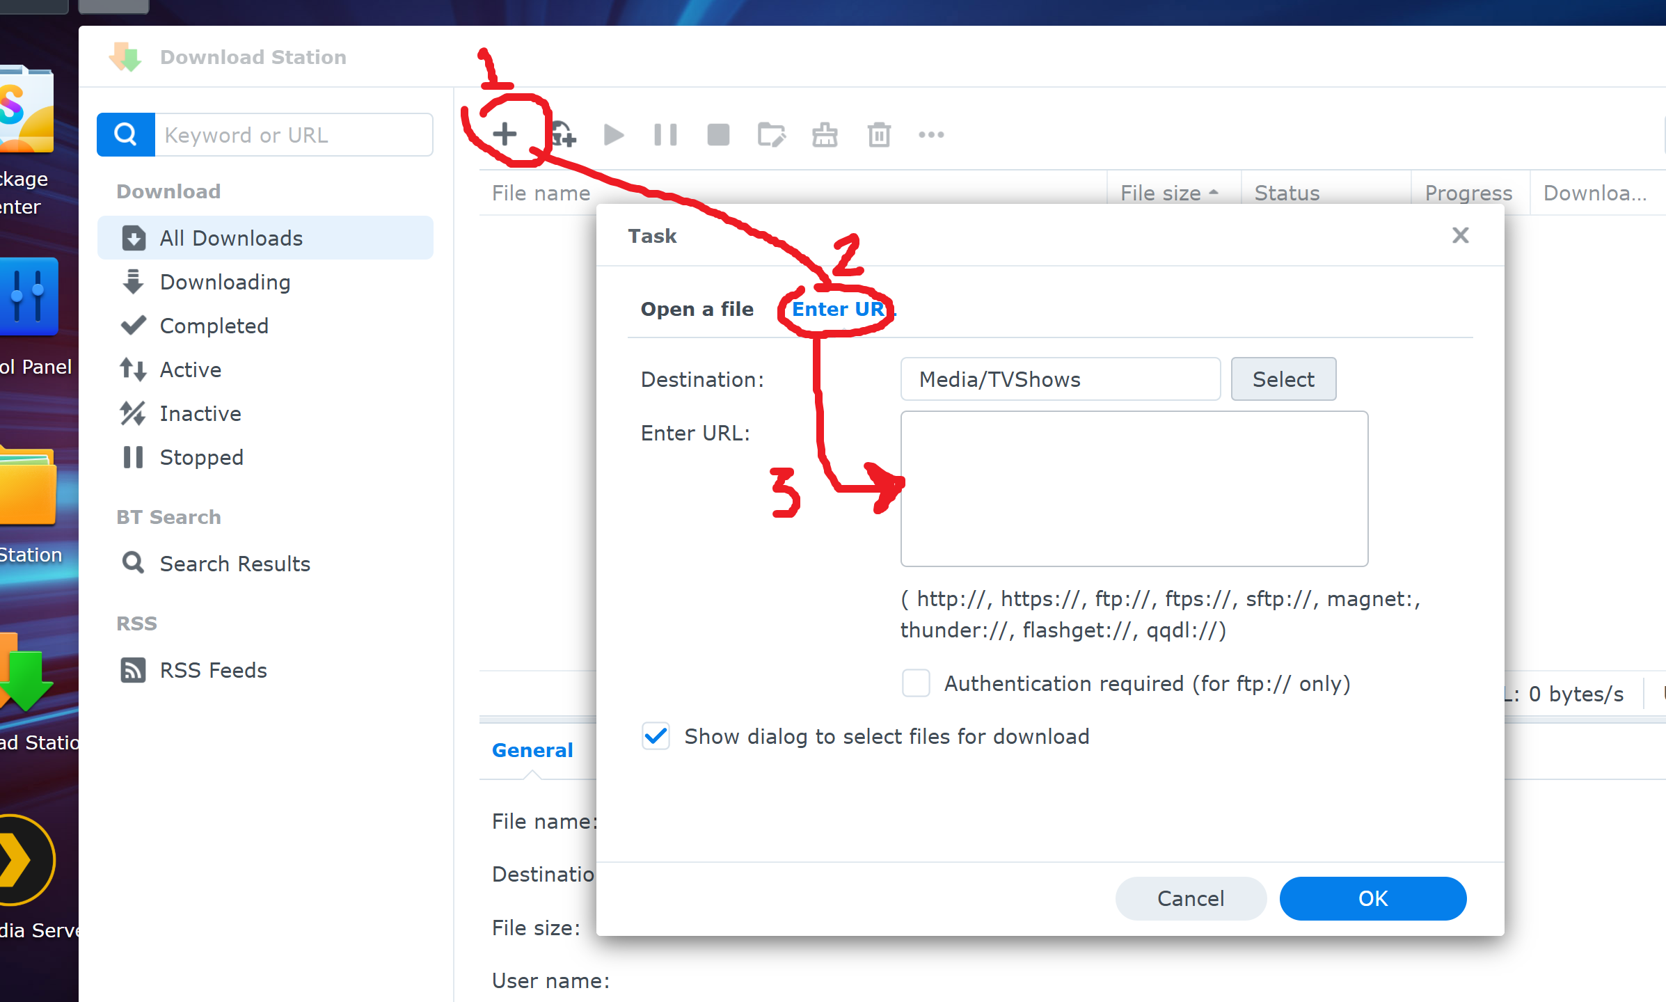Screen dimensions: 1666x1002
Task: Sort by the Progress column header
Action: click(1470, 193)
